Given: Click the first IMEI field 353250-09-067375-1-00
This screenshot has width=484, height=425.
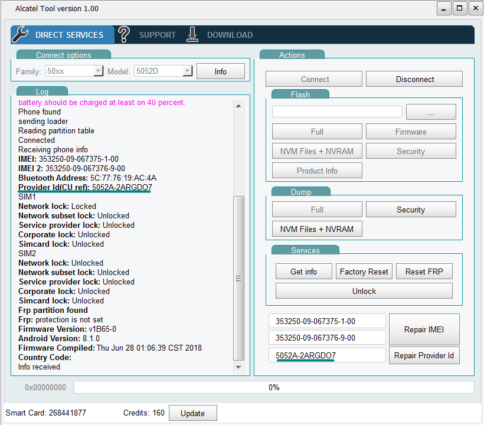Looking at the screenshot, I should [327, 321].
